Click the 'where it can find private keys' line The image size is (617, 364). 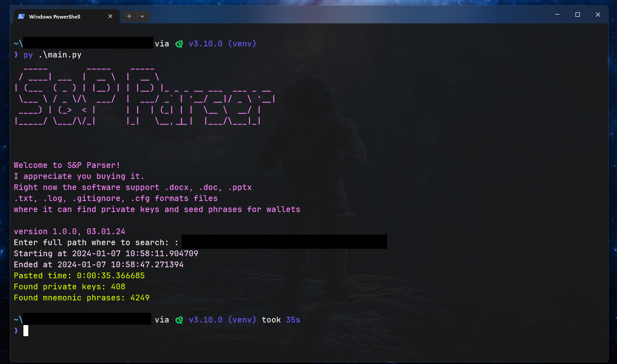click(157, 209)
